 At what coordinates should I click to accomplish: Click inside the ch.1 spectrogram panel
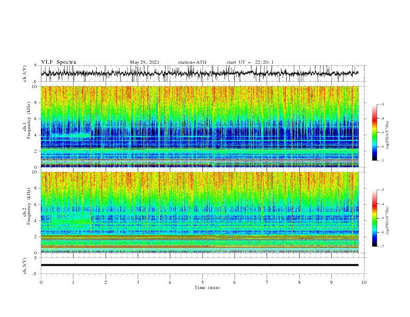tap(200, 126)
